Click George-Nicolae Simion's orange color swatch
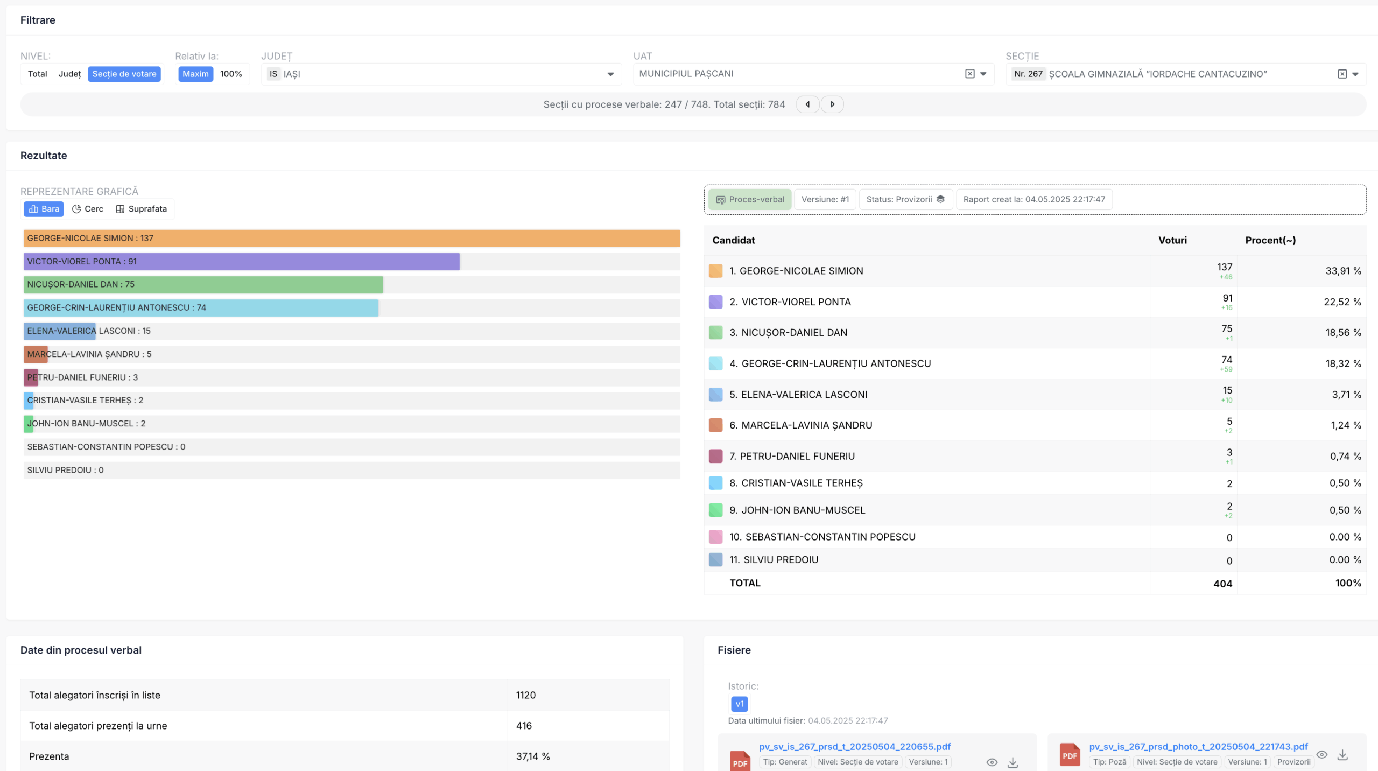The image size is (1378, 771). (715, 271)
